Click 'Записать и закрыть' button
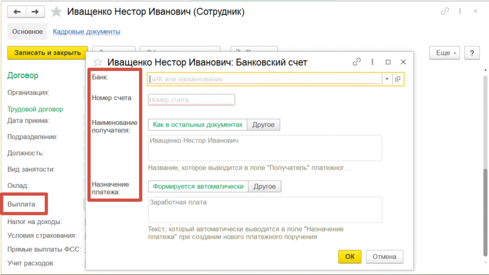This screenshot has height=275, width=489. (47, 53)
